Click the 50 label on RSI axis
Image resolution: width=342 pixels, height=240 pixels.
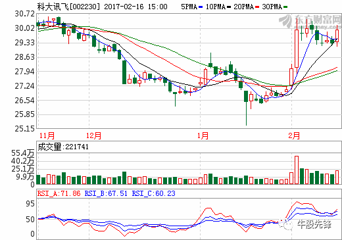coord(30,220)
